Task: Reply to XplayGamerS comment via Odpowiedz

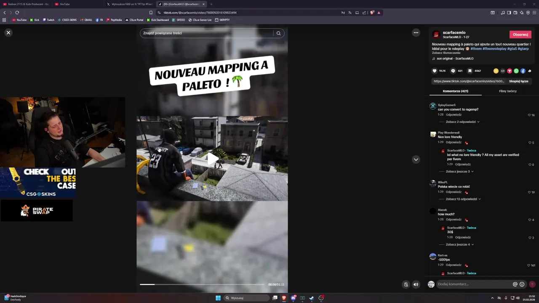Action: pos(454,114)
